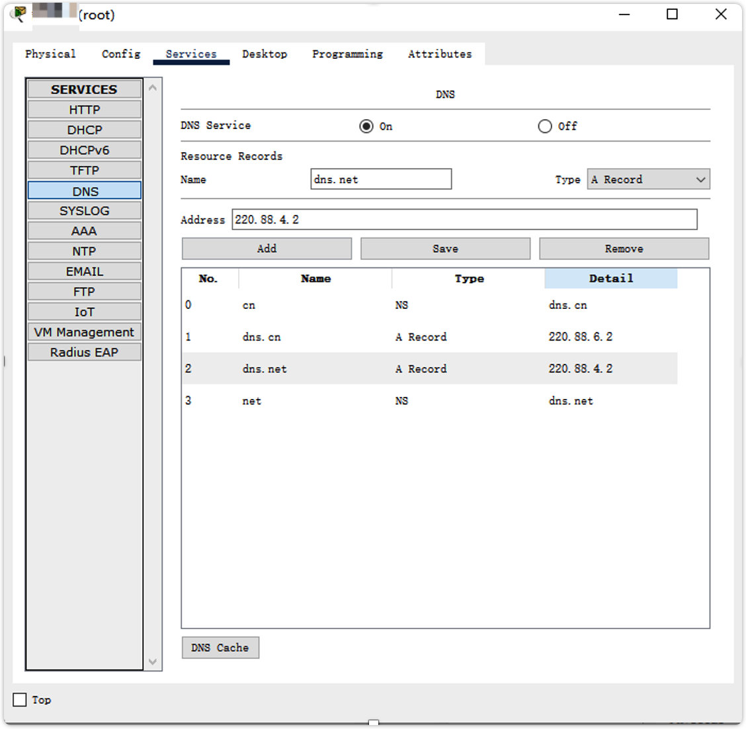Click the Address input field
The width and height of the screenshot is (746, 729).
click(464, 220)
